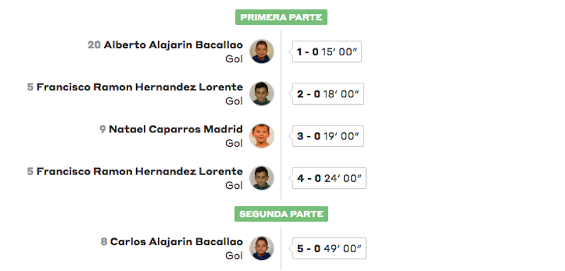Click the Gol label under Natael Caparros Madrid
Viewport: 565px width, 271px height.
[x=234, y=144]
